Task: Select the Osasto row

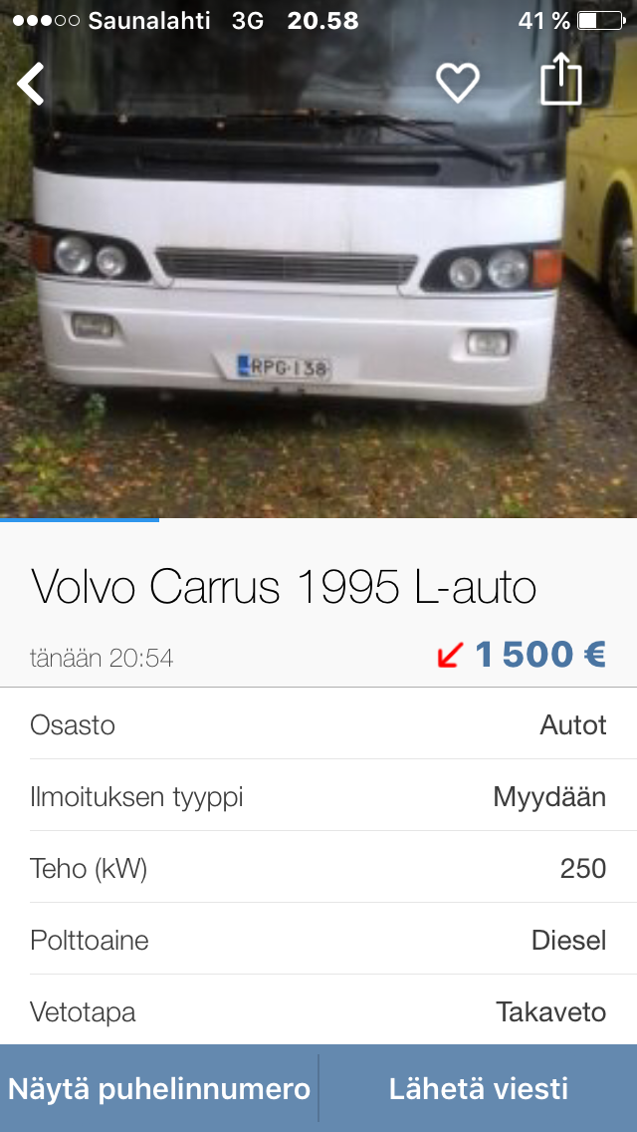Action: pyautogui.click(x=318, y=724)
